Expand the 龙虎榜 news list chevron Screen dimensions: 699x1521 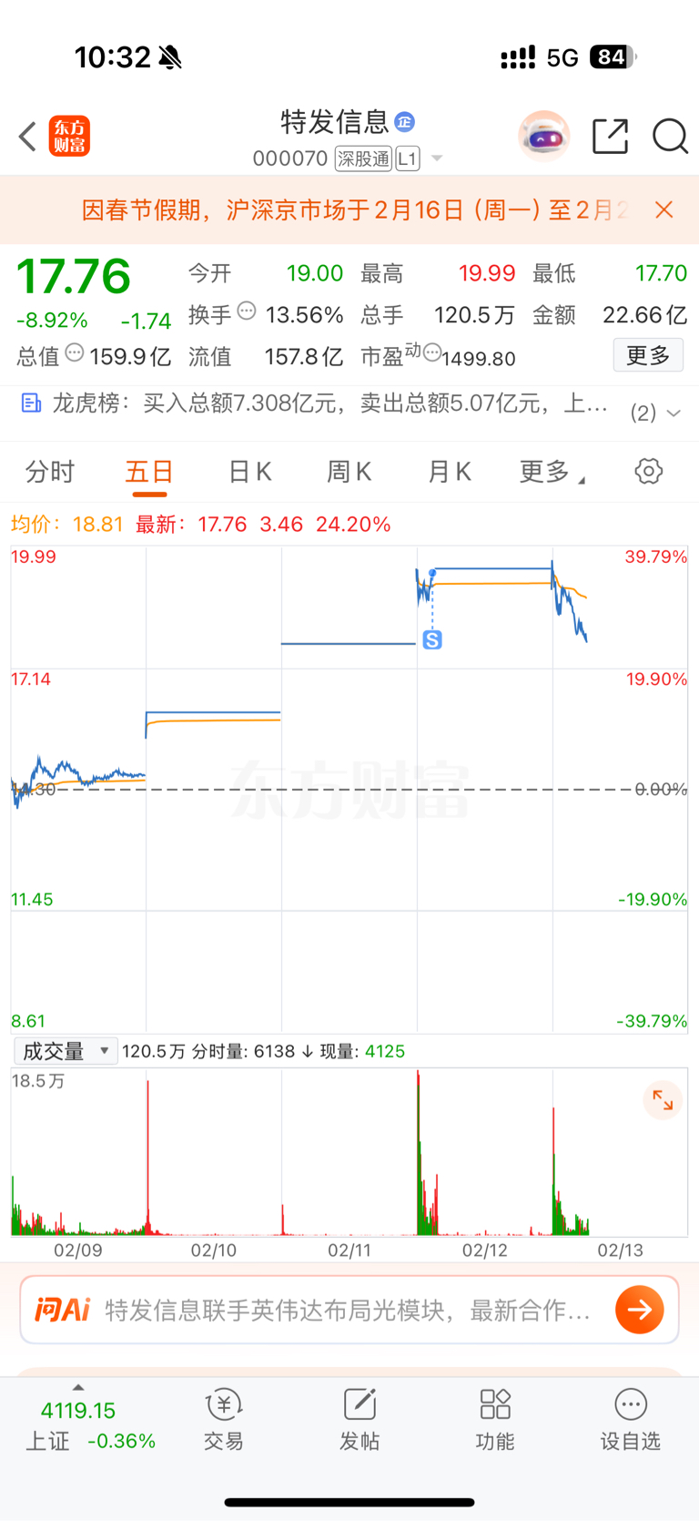tap(674, 413)
